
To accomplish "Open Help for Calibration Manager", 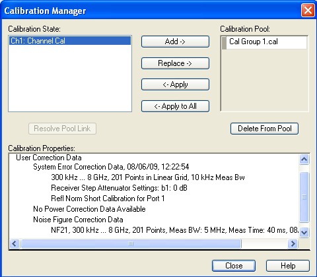I will pyautogui.click(x=288, y=266).
